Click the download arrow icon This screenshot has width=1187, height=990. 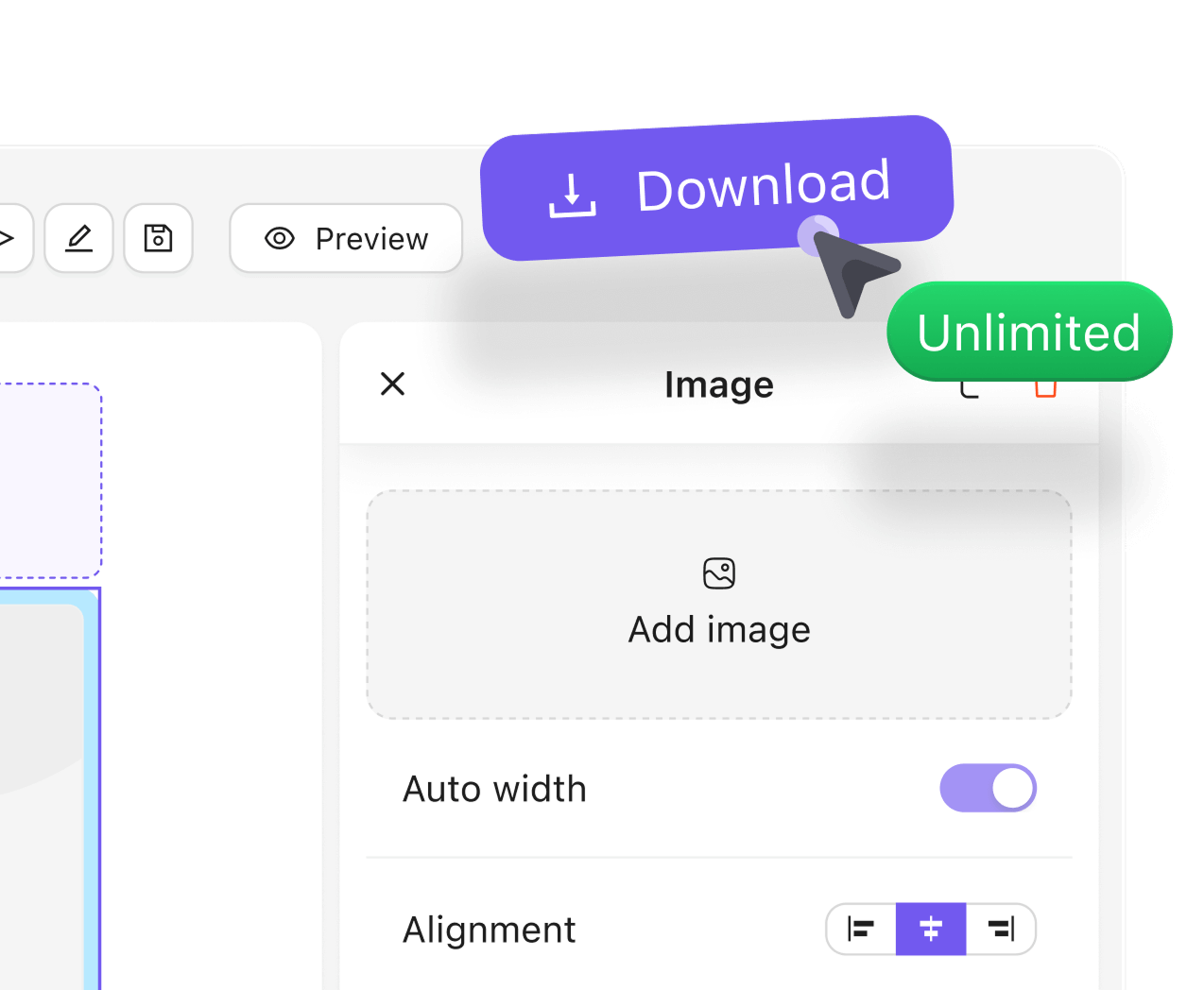tap(574, 195)
